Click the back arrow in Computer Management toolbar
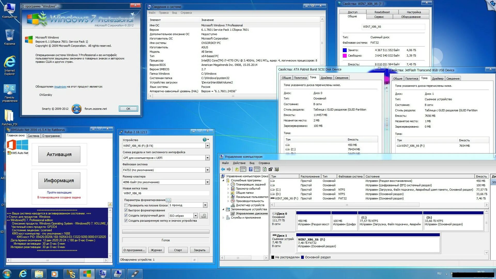 tap(223, 169)
